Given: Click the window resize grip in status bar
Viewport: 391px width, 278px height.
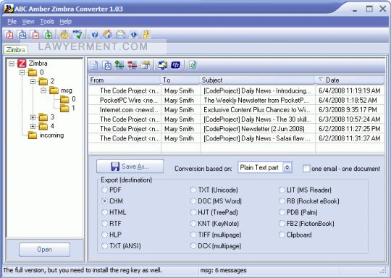Looking at the screenshot, I should [x=384, y=271].
